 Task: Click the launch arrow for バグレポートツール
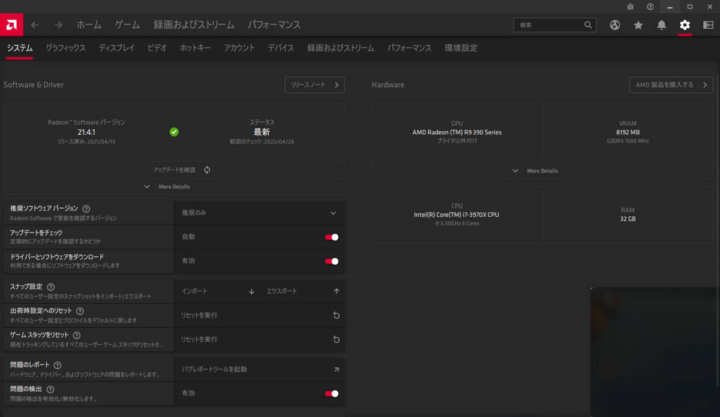(x=337, y=370)
